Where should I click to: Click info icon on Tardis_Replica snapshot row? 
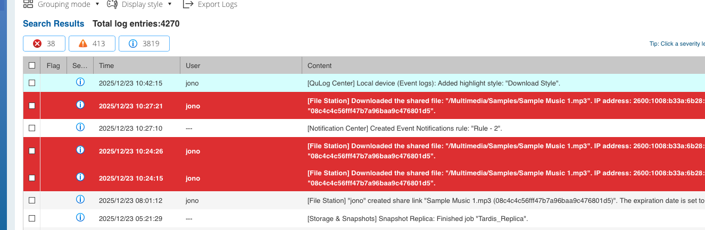(80, 218)
